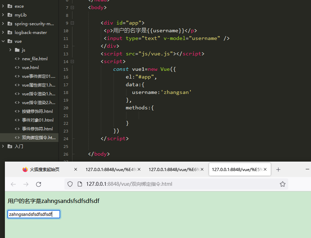This screenshot has height=238, width=311.
Task: Switch to 127.0.0.1:8848/vue/%E4 tab
Action: pyautogui.click(x=111, y=170)
